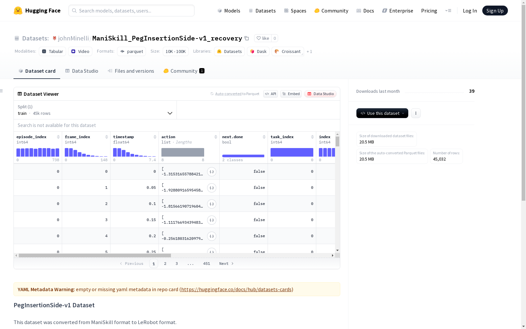Open the johnMinelli profile link
The image size is (526, 329).
73,38
